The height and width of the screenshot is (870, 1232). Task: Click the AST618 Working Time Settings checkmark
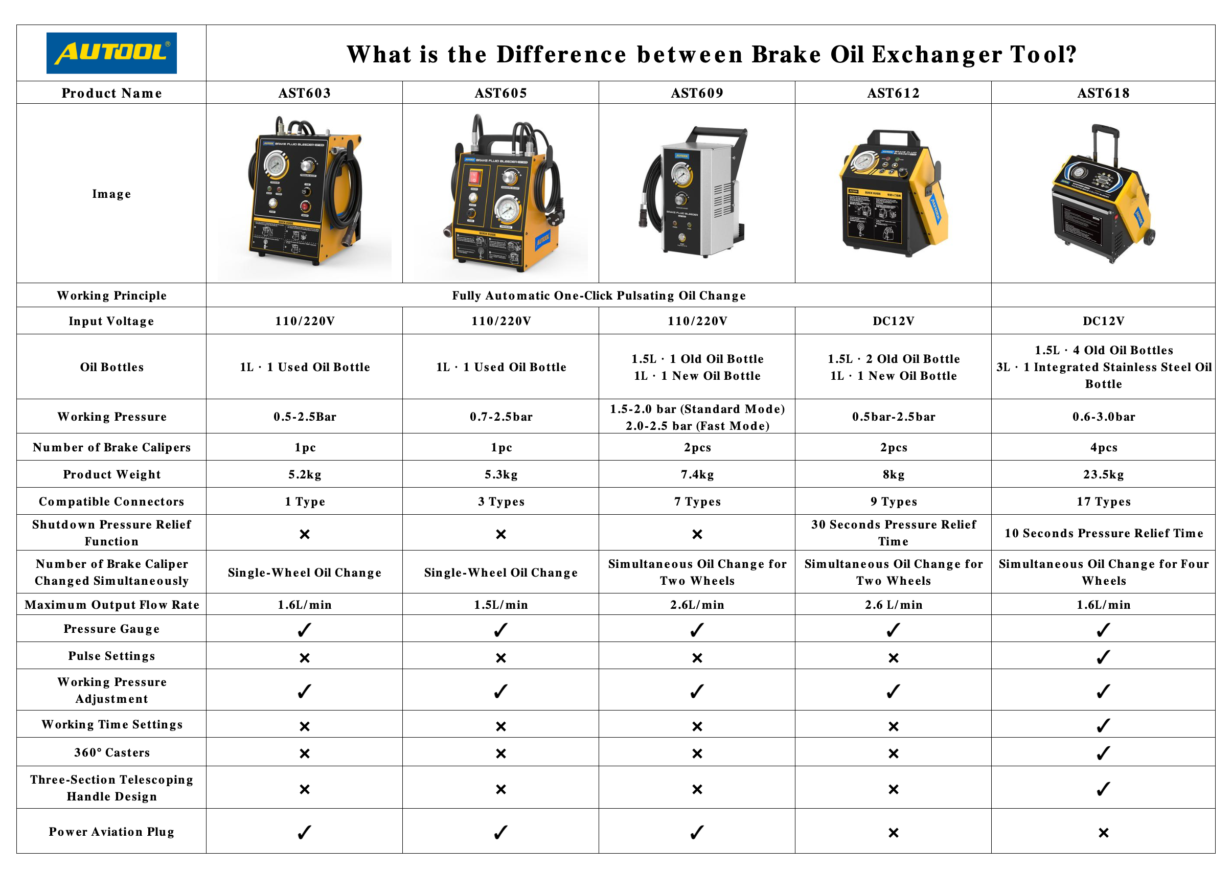coord(1103,726)
